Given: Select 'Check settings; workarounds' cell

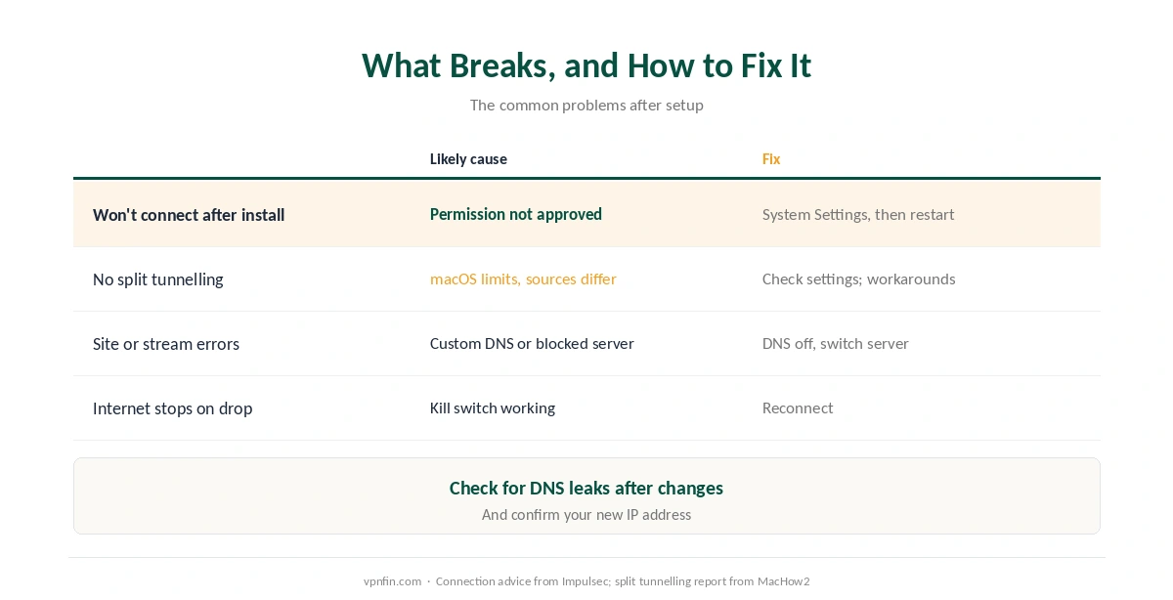Looking at the screenshot, I should (x=859, y=279).
